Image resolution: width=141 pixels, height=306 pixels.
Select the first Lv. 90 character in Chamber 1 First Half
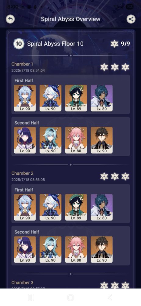coord(25,98)
